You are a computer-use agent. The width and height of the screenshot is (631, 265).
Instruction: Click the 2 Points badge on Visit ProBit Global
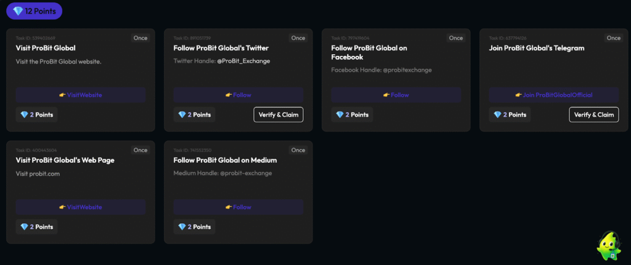(x=36, y=114)
